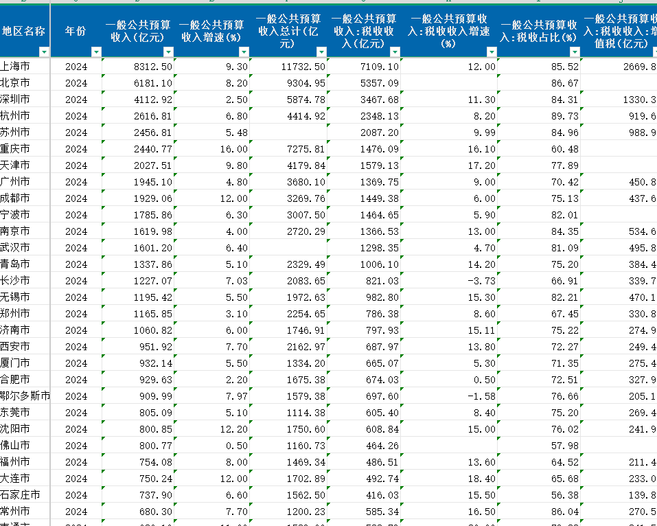
Task: Click Xi'an's total revenue cell 2162.97
Action: point(288,346)
